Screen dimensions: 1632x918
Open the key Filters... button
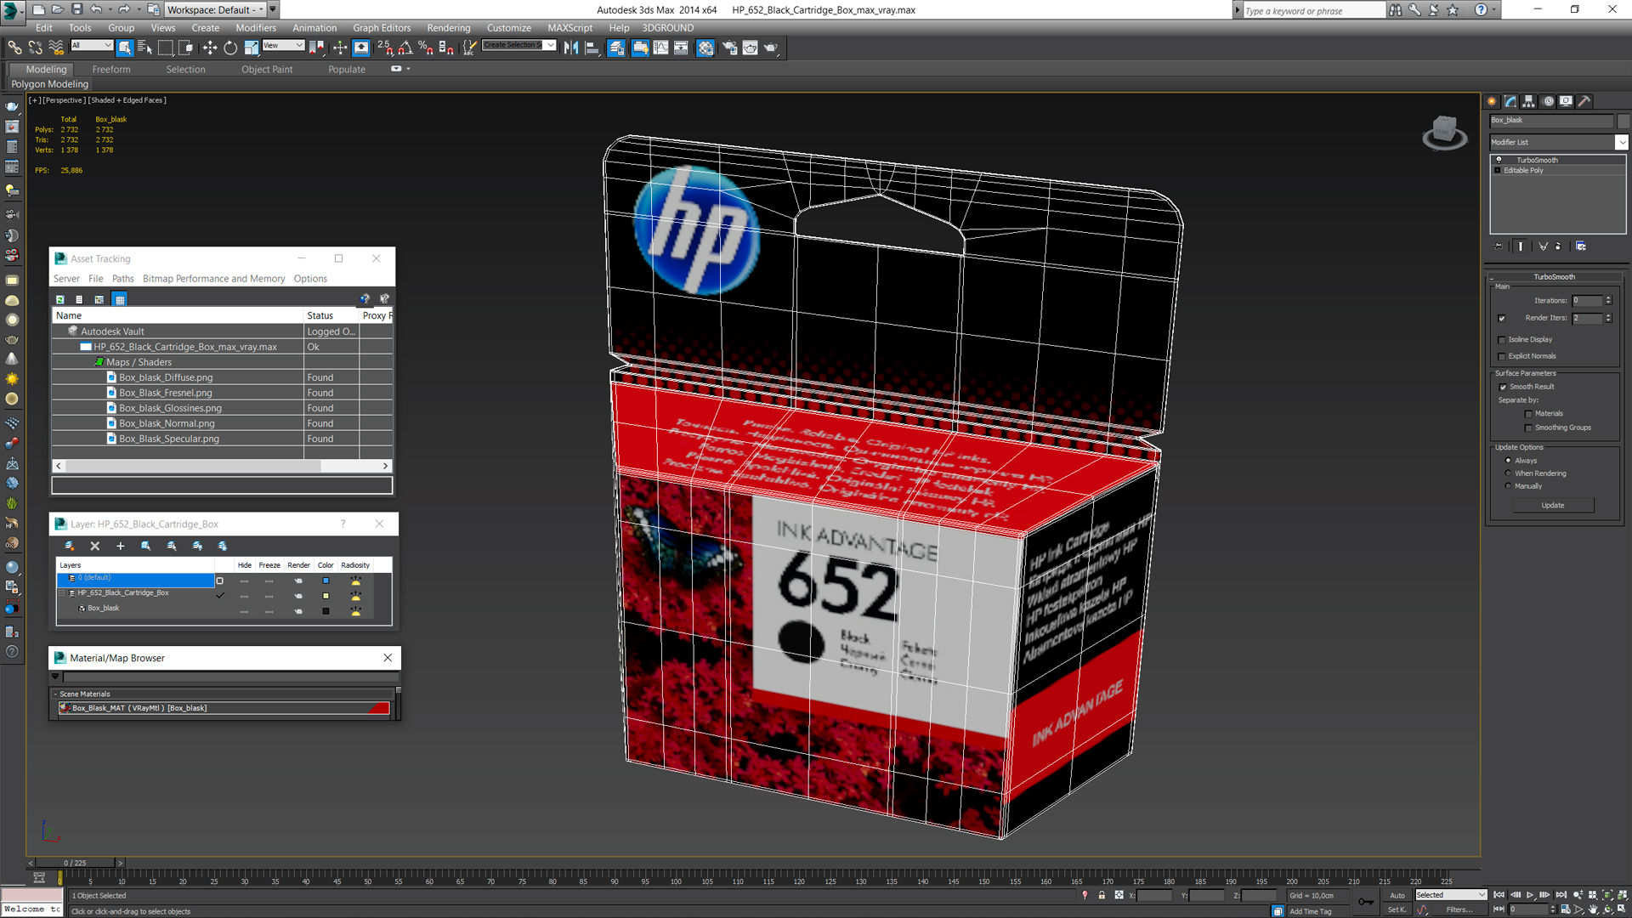[x=1459, y=909]
